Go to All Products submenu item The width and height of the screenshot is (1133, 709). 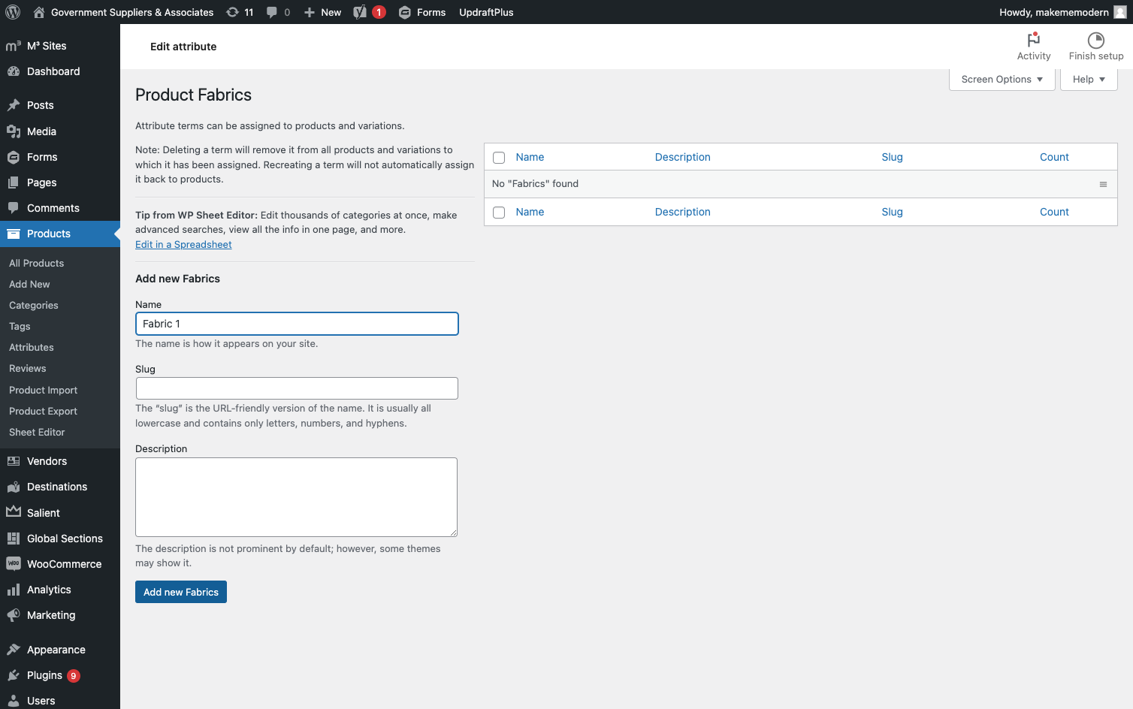[x=37, y=264]
